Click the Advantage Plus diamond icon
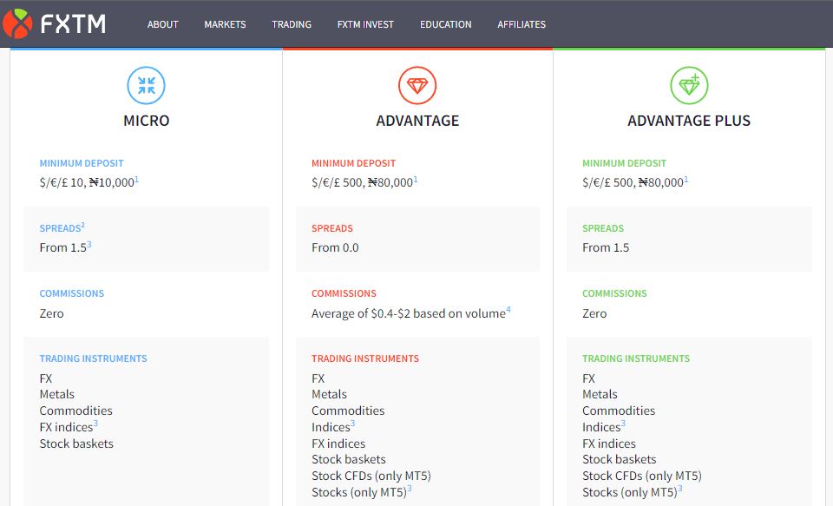 point(689,85)
